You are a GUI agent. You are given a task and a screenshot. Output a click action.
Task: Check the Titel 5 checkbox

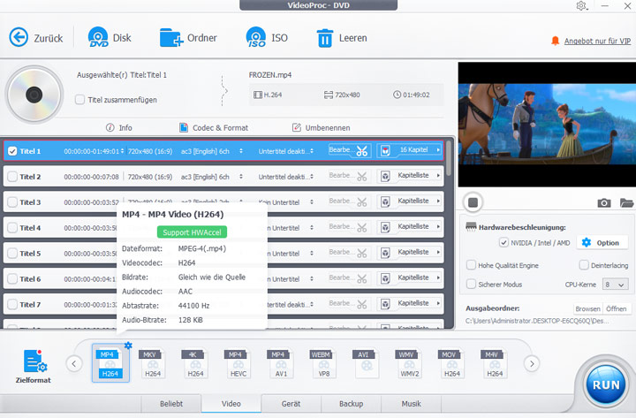(x=12, y=254)
